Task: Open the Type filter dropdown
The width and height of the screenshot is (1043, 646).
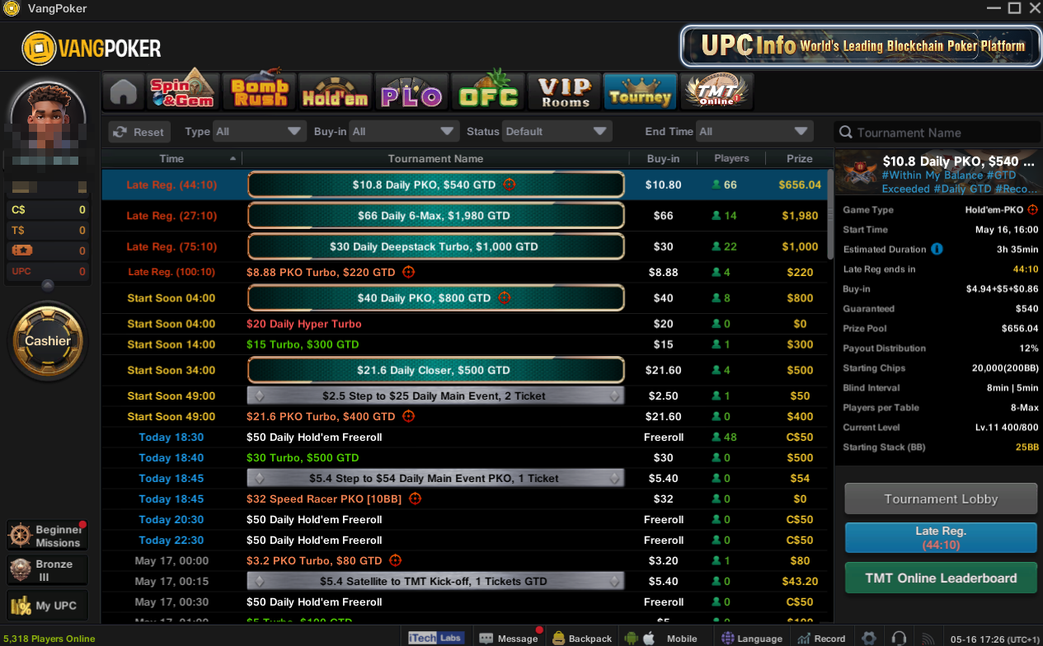Action: [x=260, y=132]
